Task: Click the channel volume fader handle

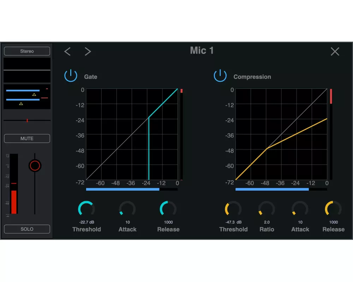Action: tap(35, 165)
